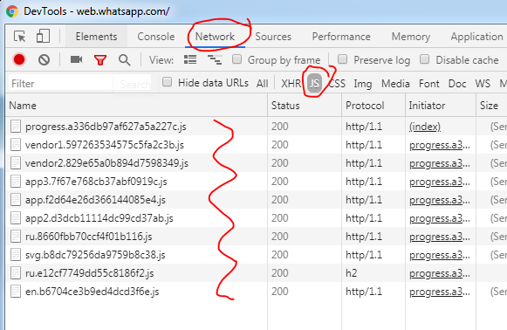
Task: Switch to large request rows view
Action: tap(190, 59)
